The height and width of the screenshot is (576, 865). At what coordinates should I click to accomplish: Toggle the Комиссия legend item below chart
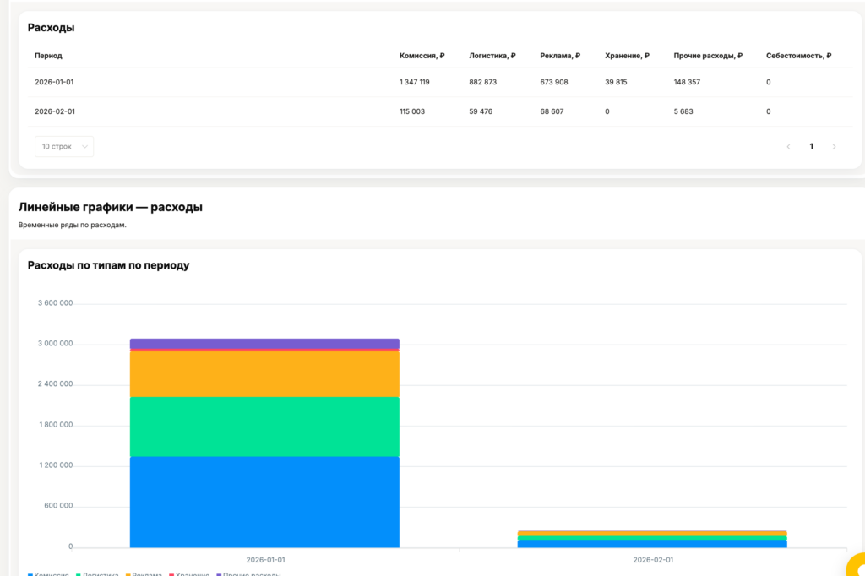[x=51, y=573]
